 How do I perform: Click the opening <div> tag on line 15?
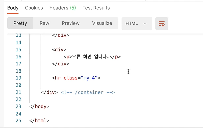(x=59, y=50)
